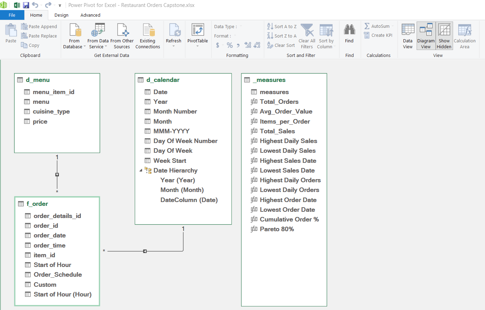The width and height of the screenshot is (485, 310).
Task: Click From Other Sources icon
Action: click(x=123, y=30)
